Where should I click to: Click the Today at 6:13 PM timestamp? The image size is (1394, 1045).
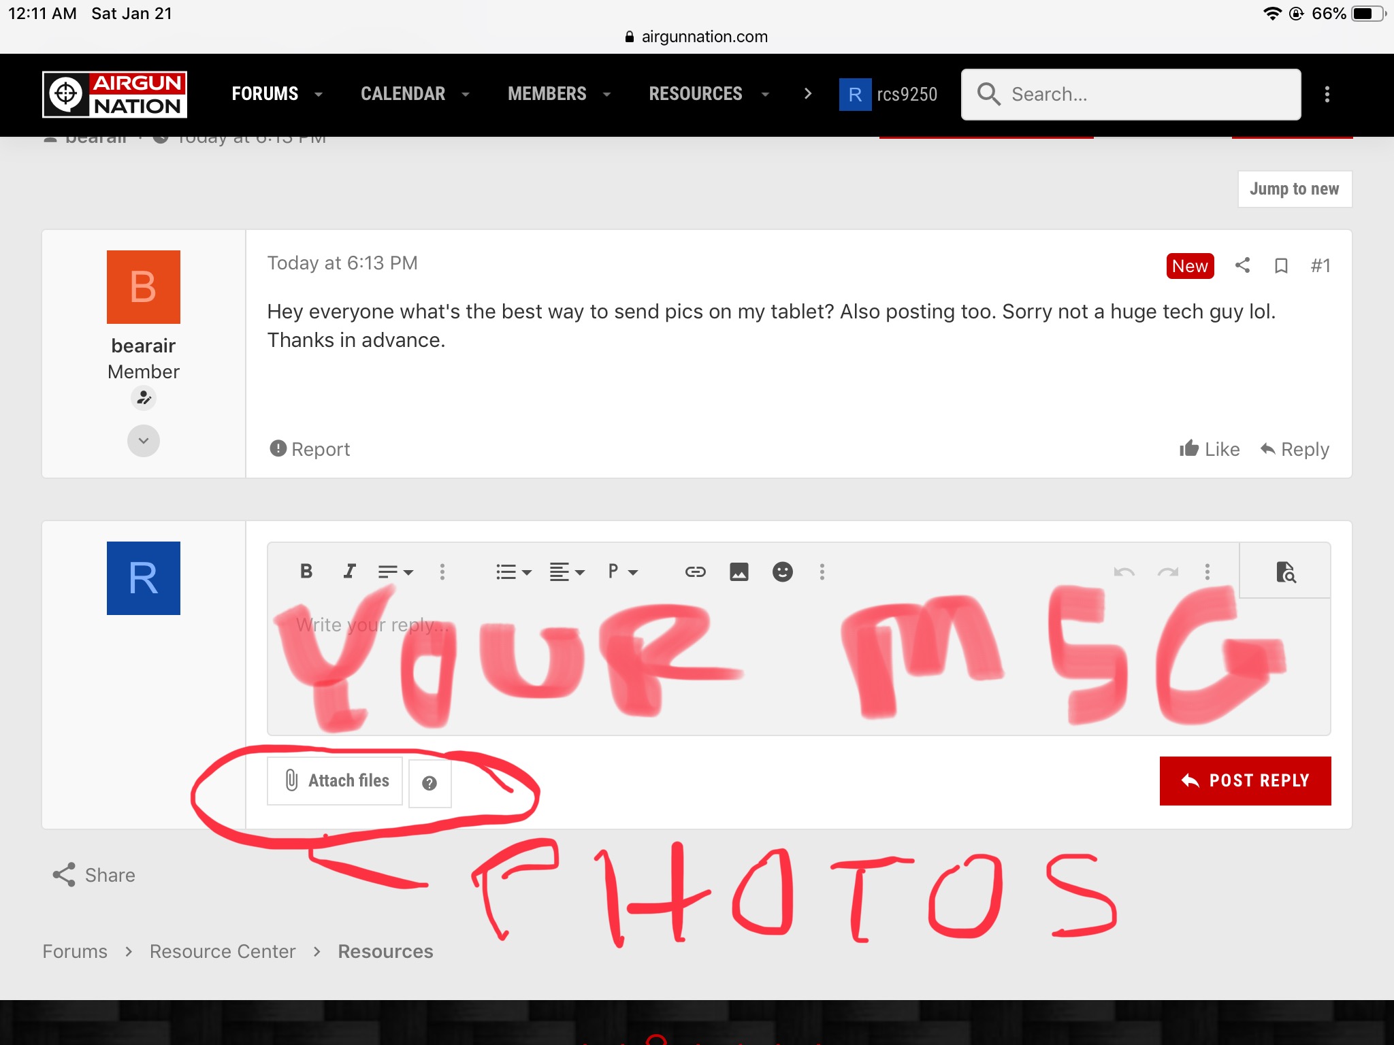tap(342, 263)
